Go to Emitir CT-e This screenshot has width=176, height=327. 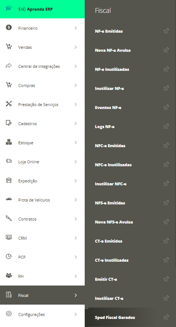pos(106,279)
